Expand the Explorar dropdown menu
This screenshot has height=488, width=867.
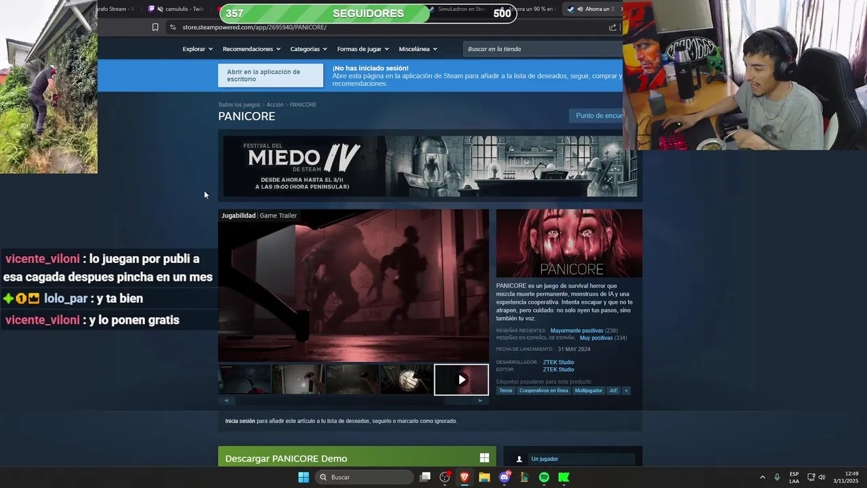(198, 49)
